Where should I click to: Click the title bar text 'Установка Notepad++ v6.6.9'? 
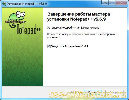[27, 4]
